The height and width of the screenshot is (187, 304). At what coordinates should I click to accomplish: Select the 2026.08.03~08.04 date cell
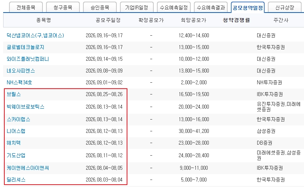(x=104, y=180)
